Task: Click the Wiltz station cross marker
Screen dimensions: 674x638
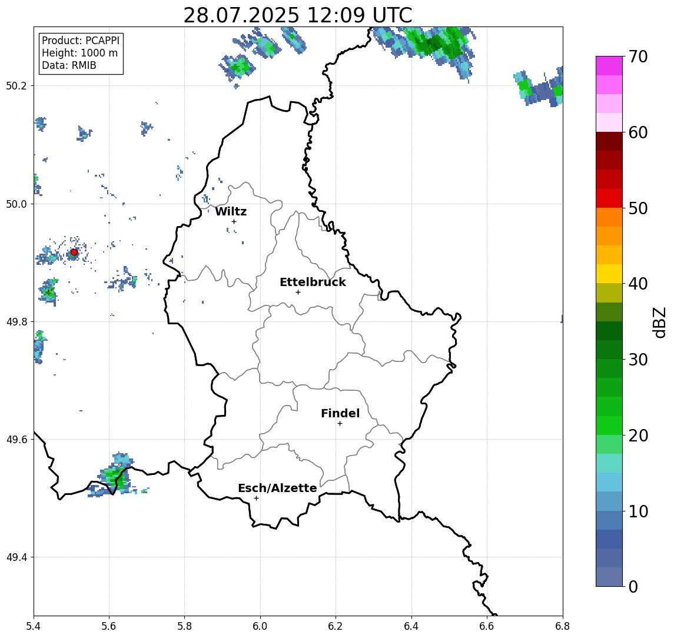Action: pos(234,221)
